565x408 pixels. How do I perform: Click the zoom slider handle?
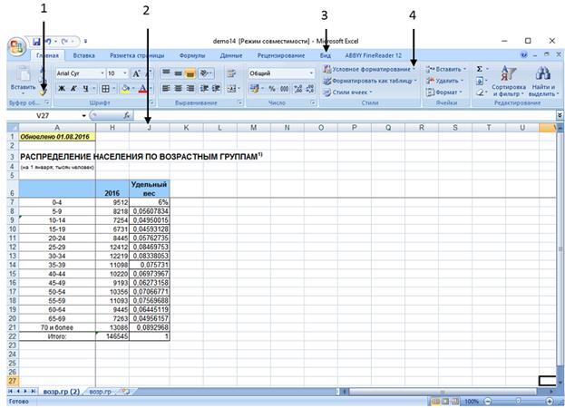click(x=518, y=401)
